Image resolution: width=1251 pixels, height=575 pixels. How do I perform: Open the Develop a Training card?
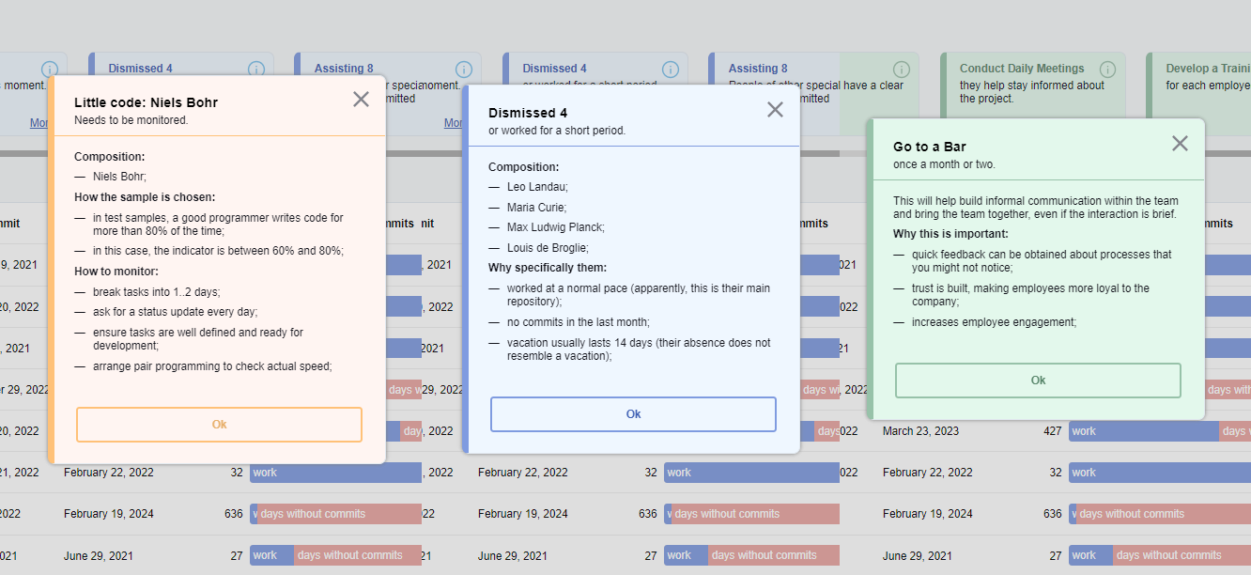(1207, 69)
